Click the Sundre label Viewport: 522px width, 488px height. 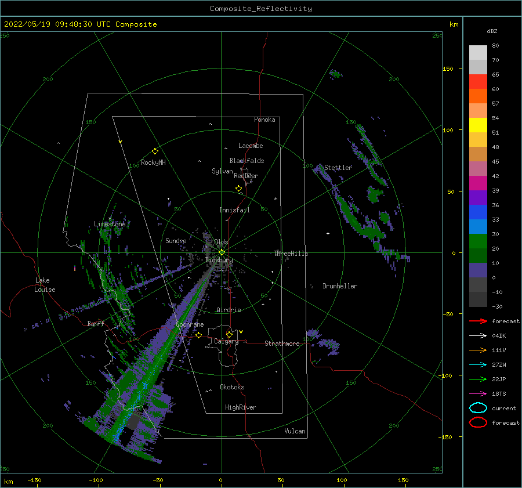(x=176, y=240)
